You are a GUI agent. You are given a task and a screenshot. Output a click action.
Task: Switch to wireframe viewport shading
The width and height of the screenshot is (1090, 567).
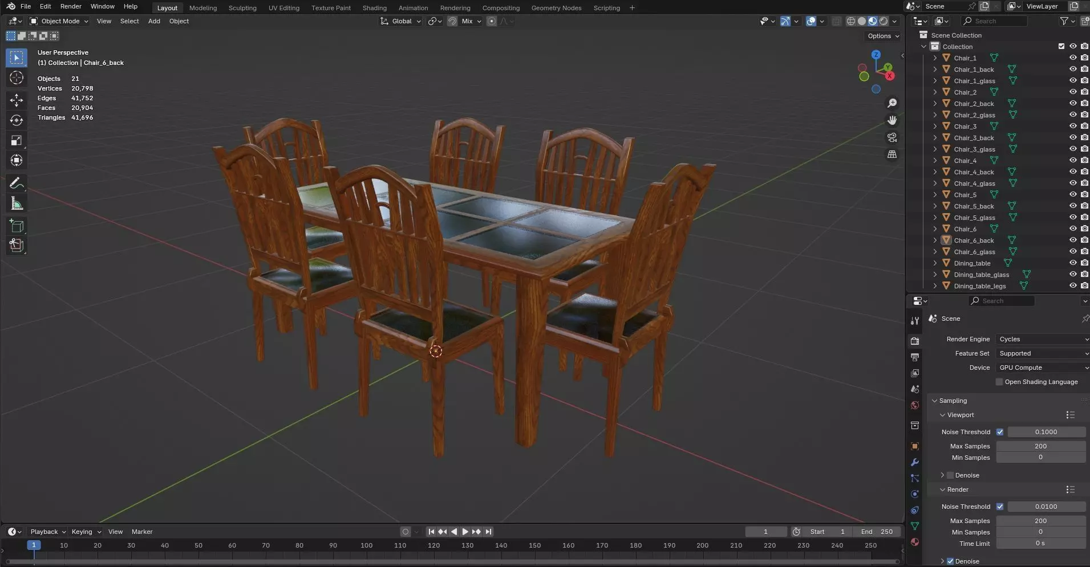[x=851, y=21]
